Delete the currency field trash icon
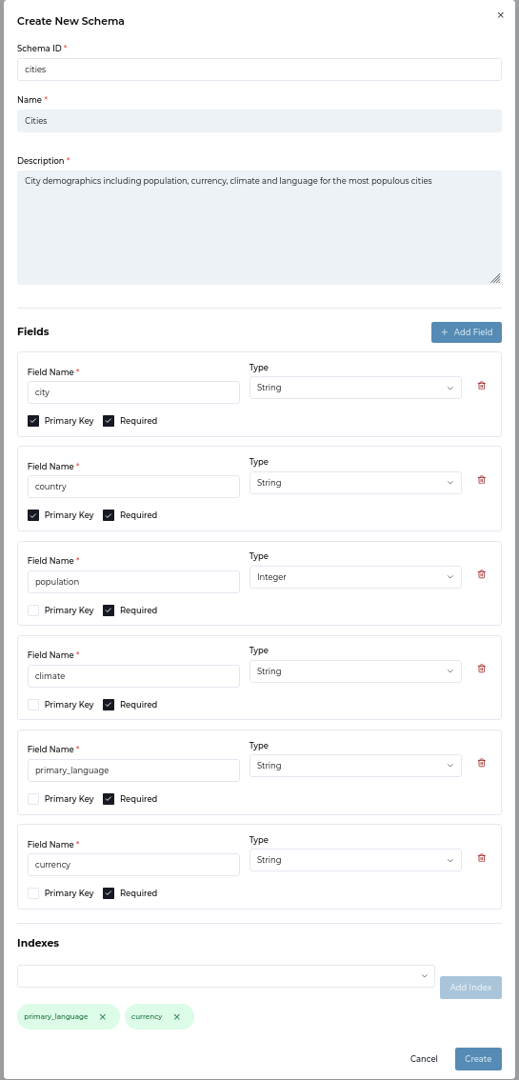Screen dimensions: 519x1080 tap(481, 858)
